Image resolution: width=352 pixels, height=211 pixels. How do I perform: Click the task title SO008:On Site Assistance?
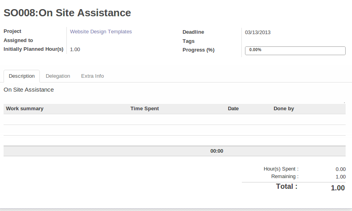(67, 13)
